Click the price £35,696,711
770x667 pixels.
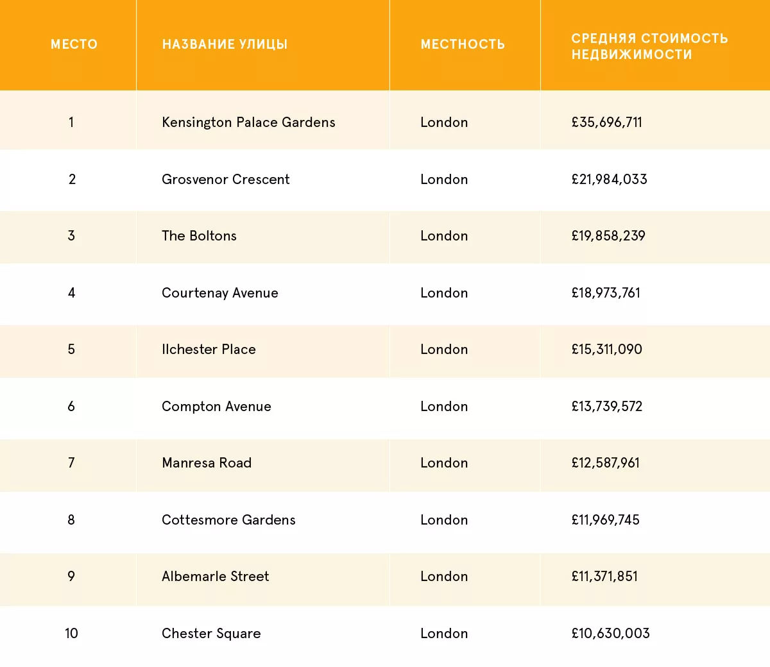606,122
